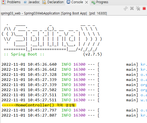
Task: Select the Console tab
Action: point(77,2)
